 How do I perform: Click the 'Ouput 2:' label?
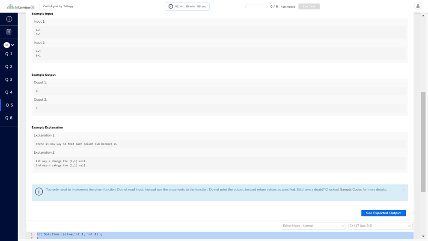click(x=40, y=99)
